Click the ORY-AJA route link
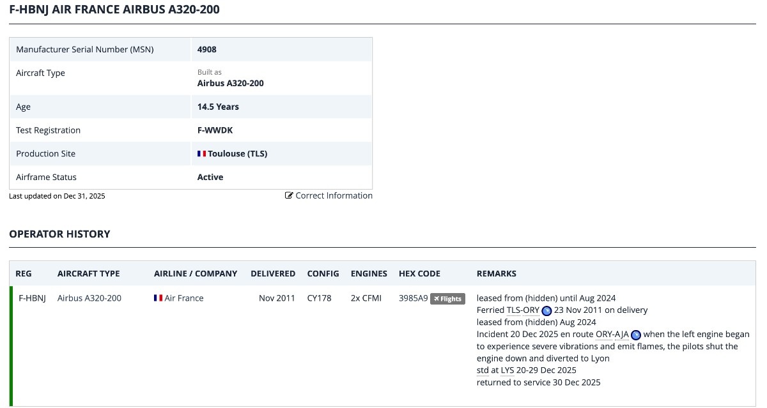The image size is (767, 408). [x=612, y=335]
